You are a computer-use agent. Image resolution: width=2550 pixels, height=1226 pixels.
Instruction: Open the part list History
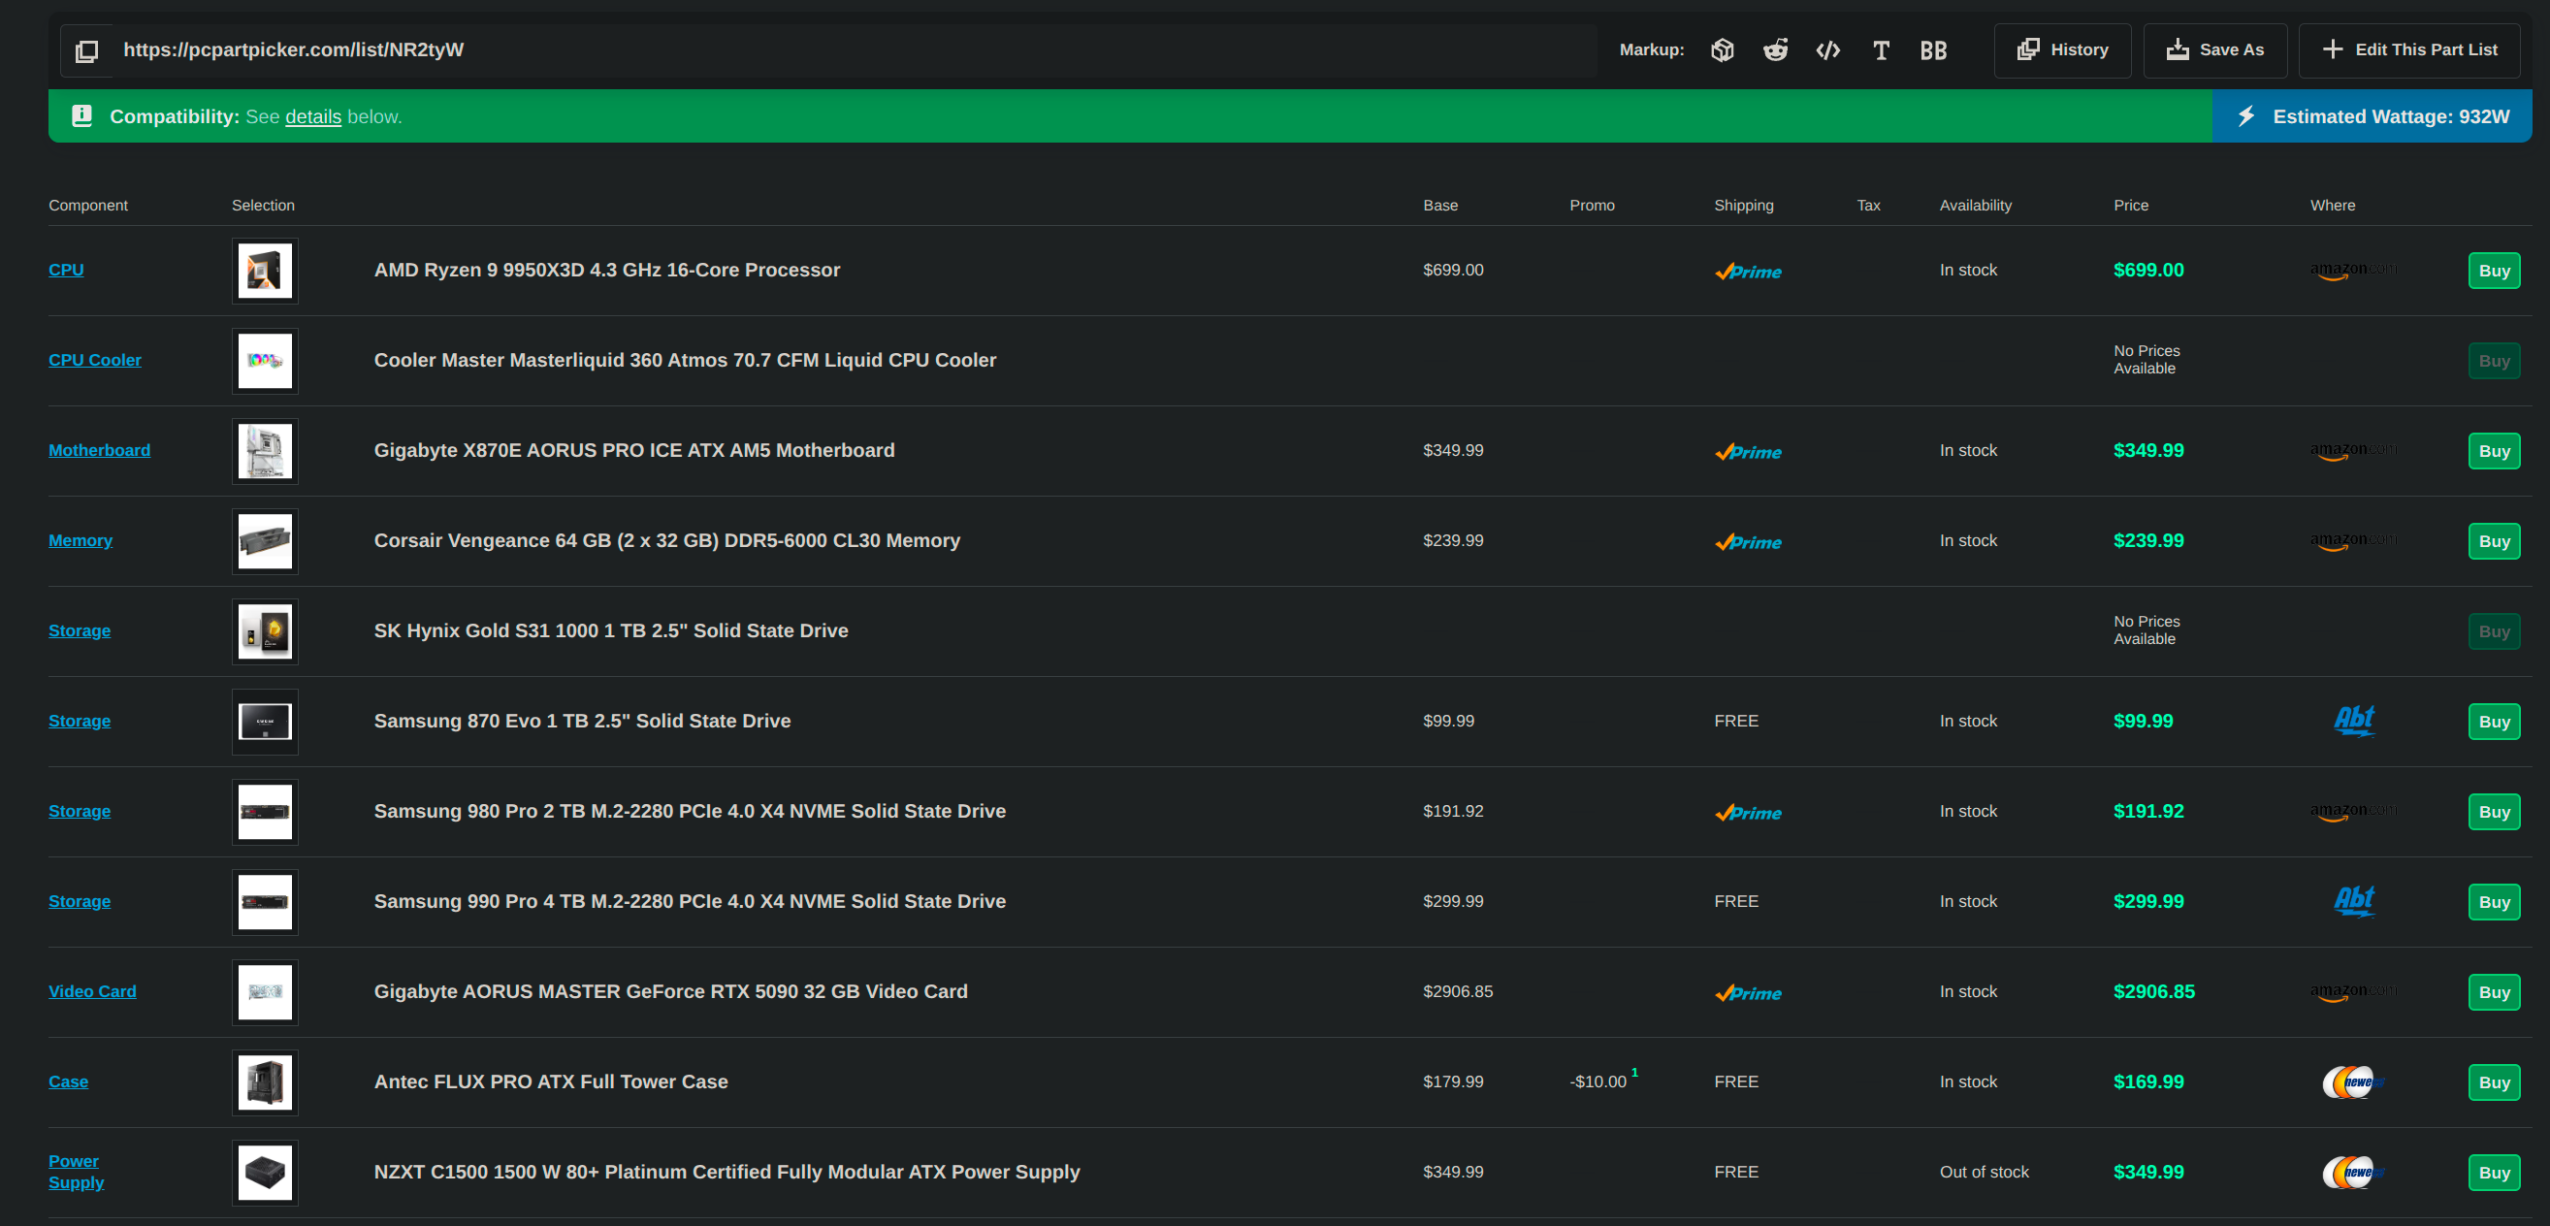[x=2062, y=50]
